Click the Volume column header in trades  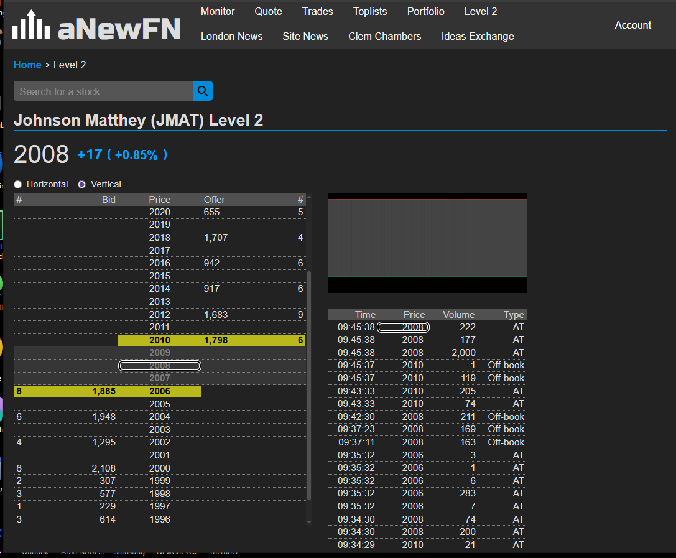[x=459, y=315]
